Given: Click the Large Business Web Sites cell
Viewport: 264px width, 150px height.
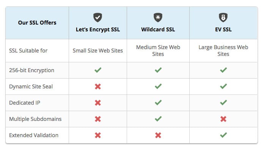Looking at the screenshot, I should 223,51.
